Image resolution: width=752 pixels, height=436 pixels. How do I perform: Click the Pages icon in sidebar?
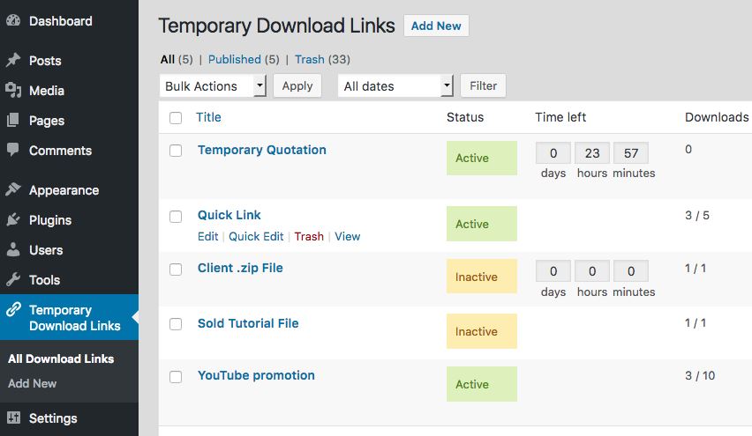[x=13, y=120]
